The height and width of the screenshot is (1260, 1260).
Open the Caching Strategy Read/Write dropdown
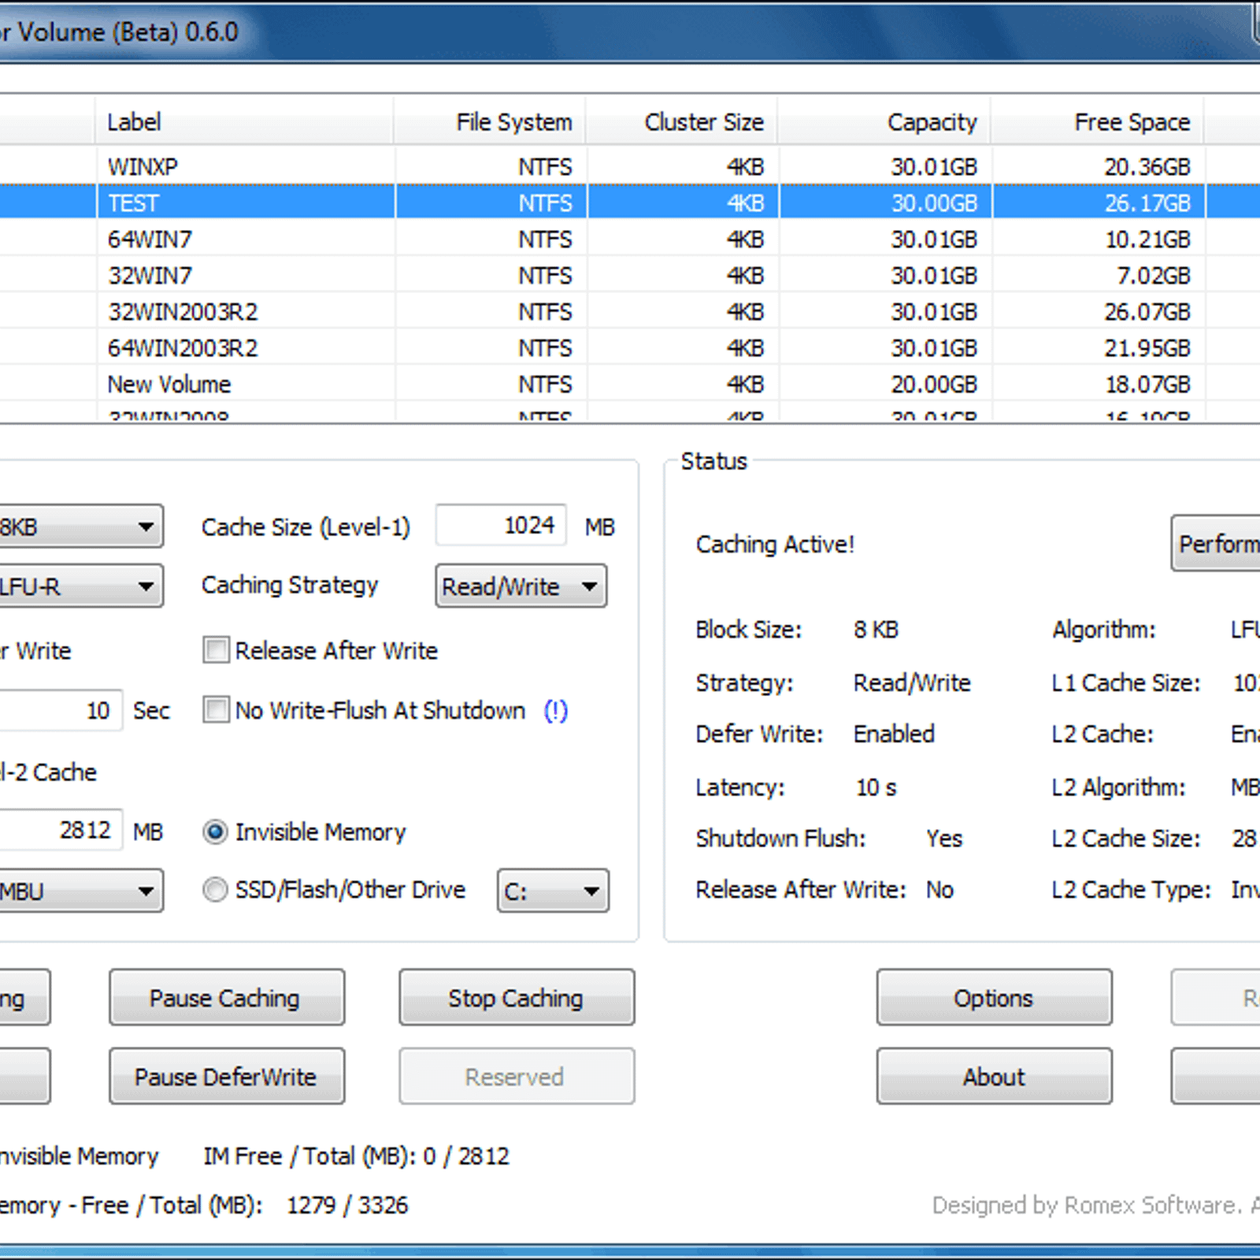[x=521, y=586]
